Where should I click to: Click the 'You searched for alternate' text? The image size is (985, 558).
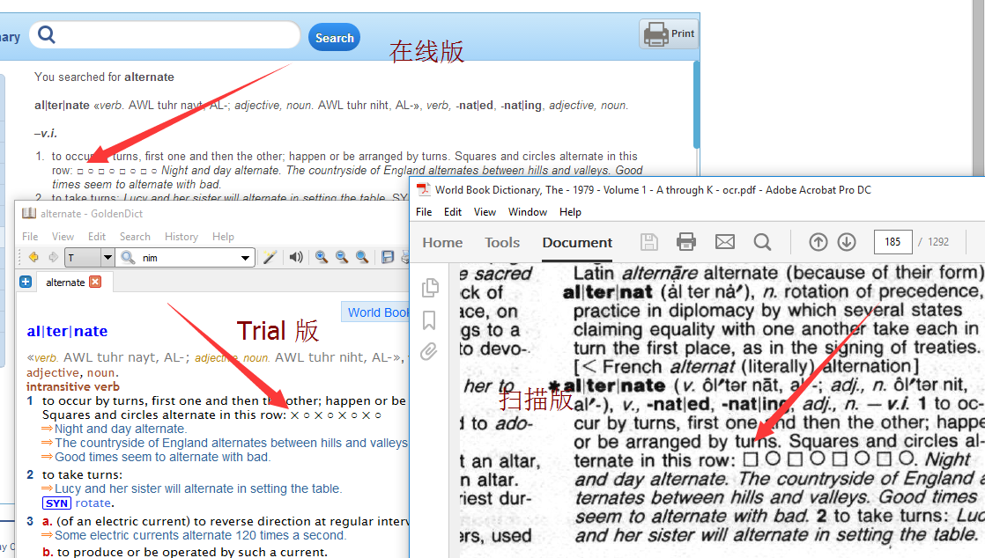tap(104, 77)
